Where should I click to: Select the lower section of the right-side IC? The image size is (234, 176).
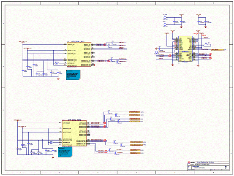tap(185, 57)
